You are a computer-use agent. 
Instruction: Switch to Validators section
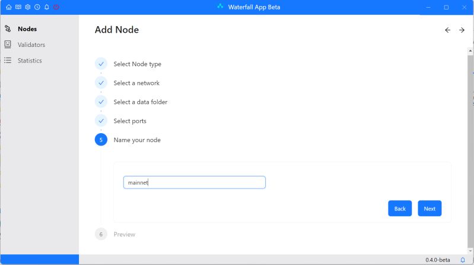(31, 45)
